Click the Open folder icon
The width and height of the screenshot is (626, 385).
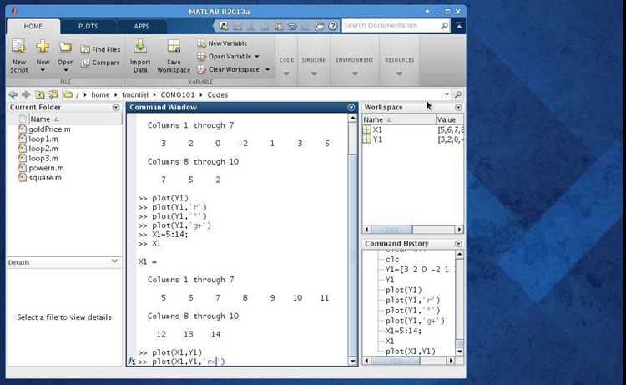[x=65, y=48]
